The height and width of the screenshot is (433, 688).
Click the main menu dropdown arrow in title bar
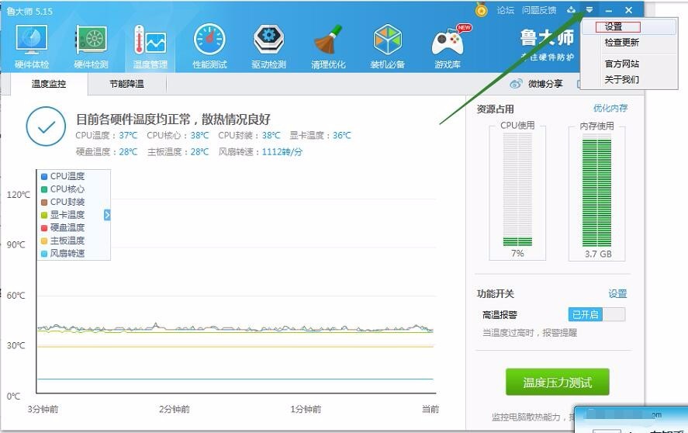pyautogui.click(x=589, y=9)
